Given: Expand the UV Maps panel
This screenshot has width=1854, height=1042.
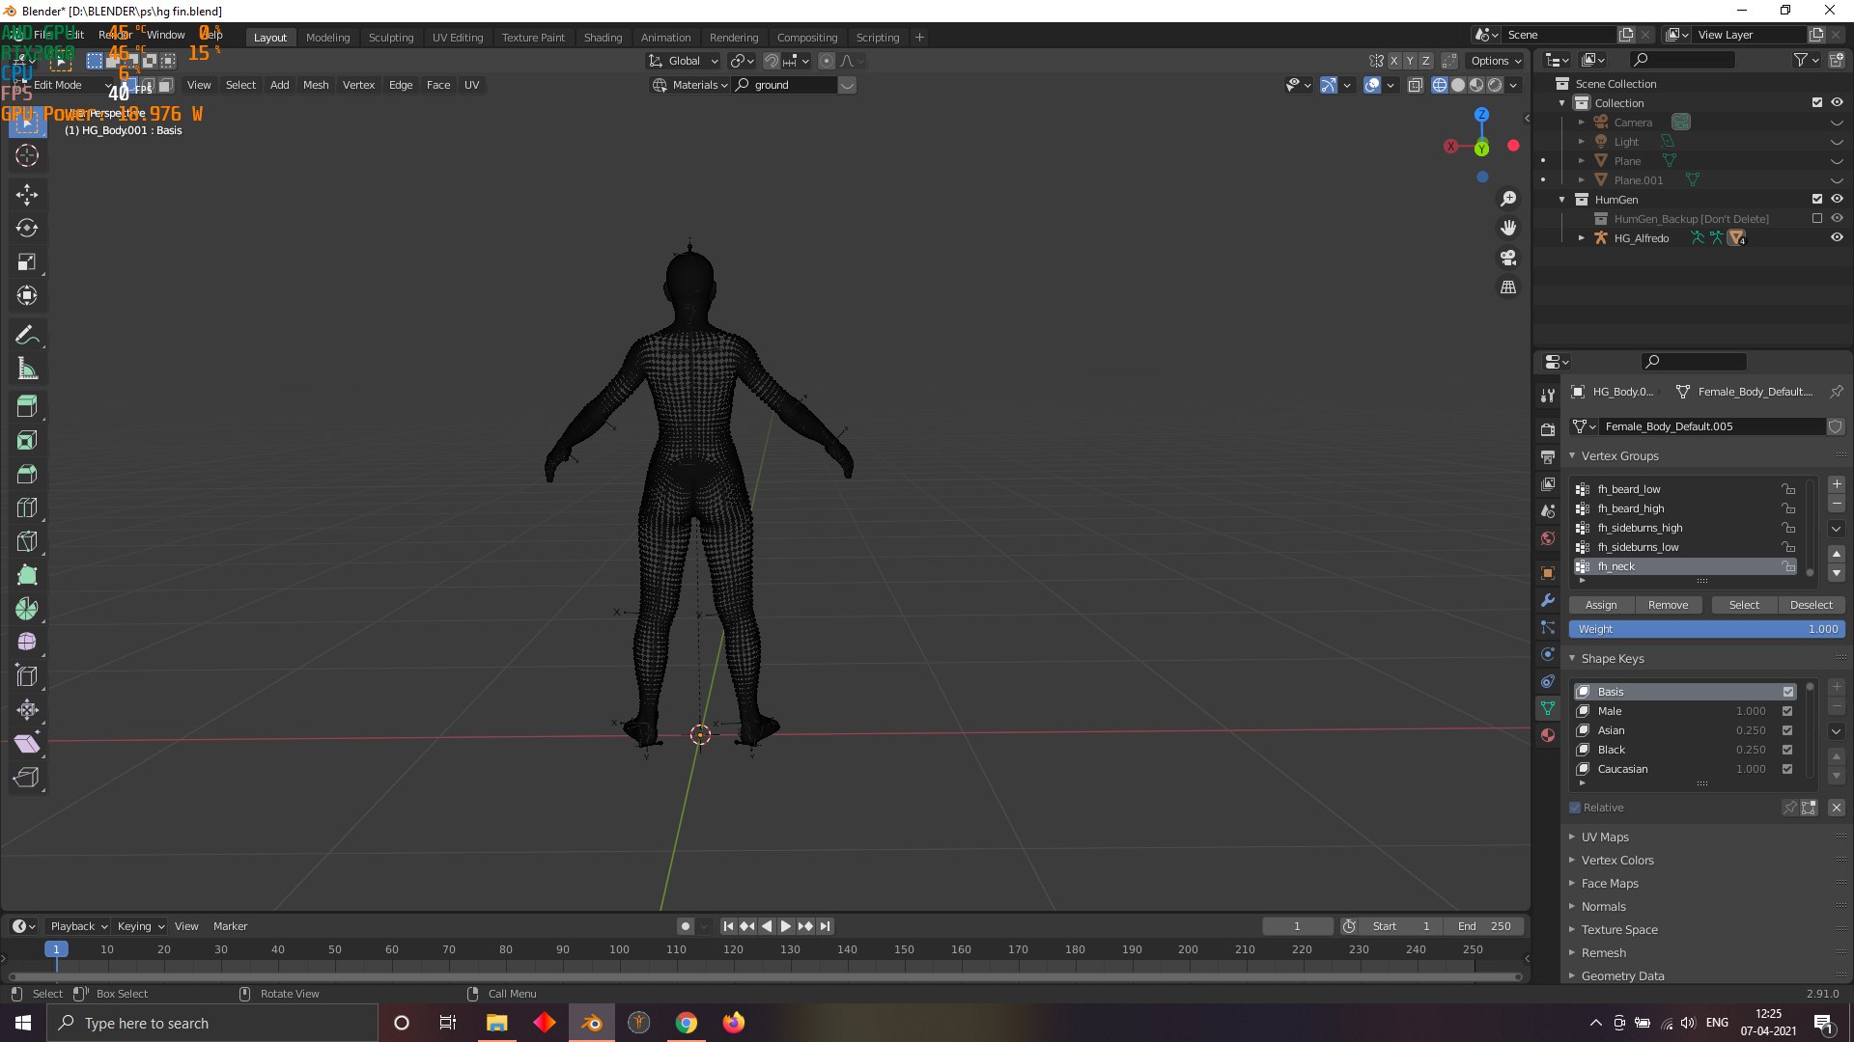Looking at the screenshot, I should click(x=1605, y=836).
